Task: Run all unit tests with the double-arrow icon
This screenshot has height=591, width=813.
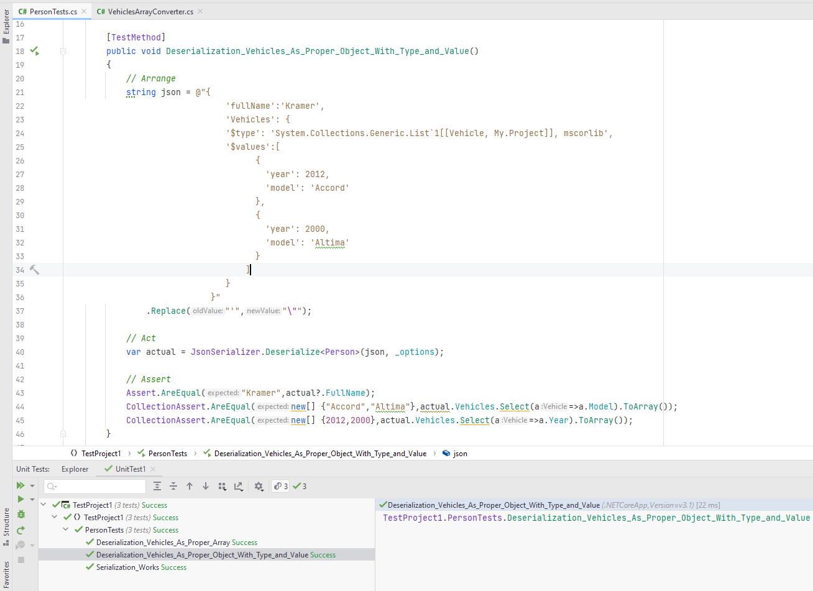Action: [x=21, y=485]
